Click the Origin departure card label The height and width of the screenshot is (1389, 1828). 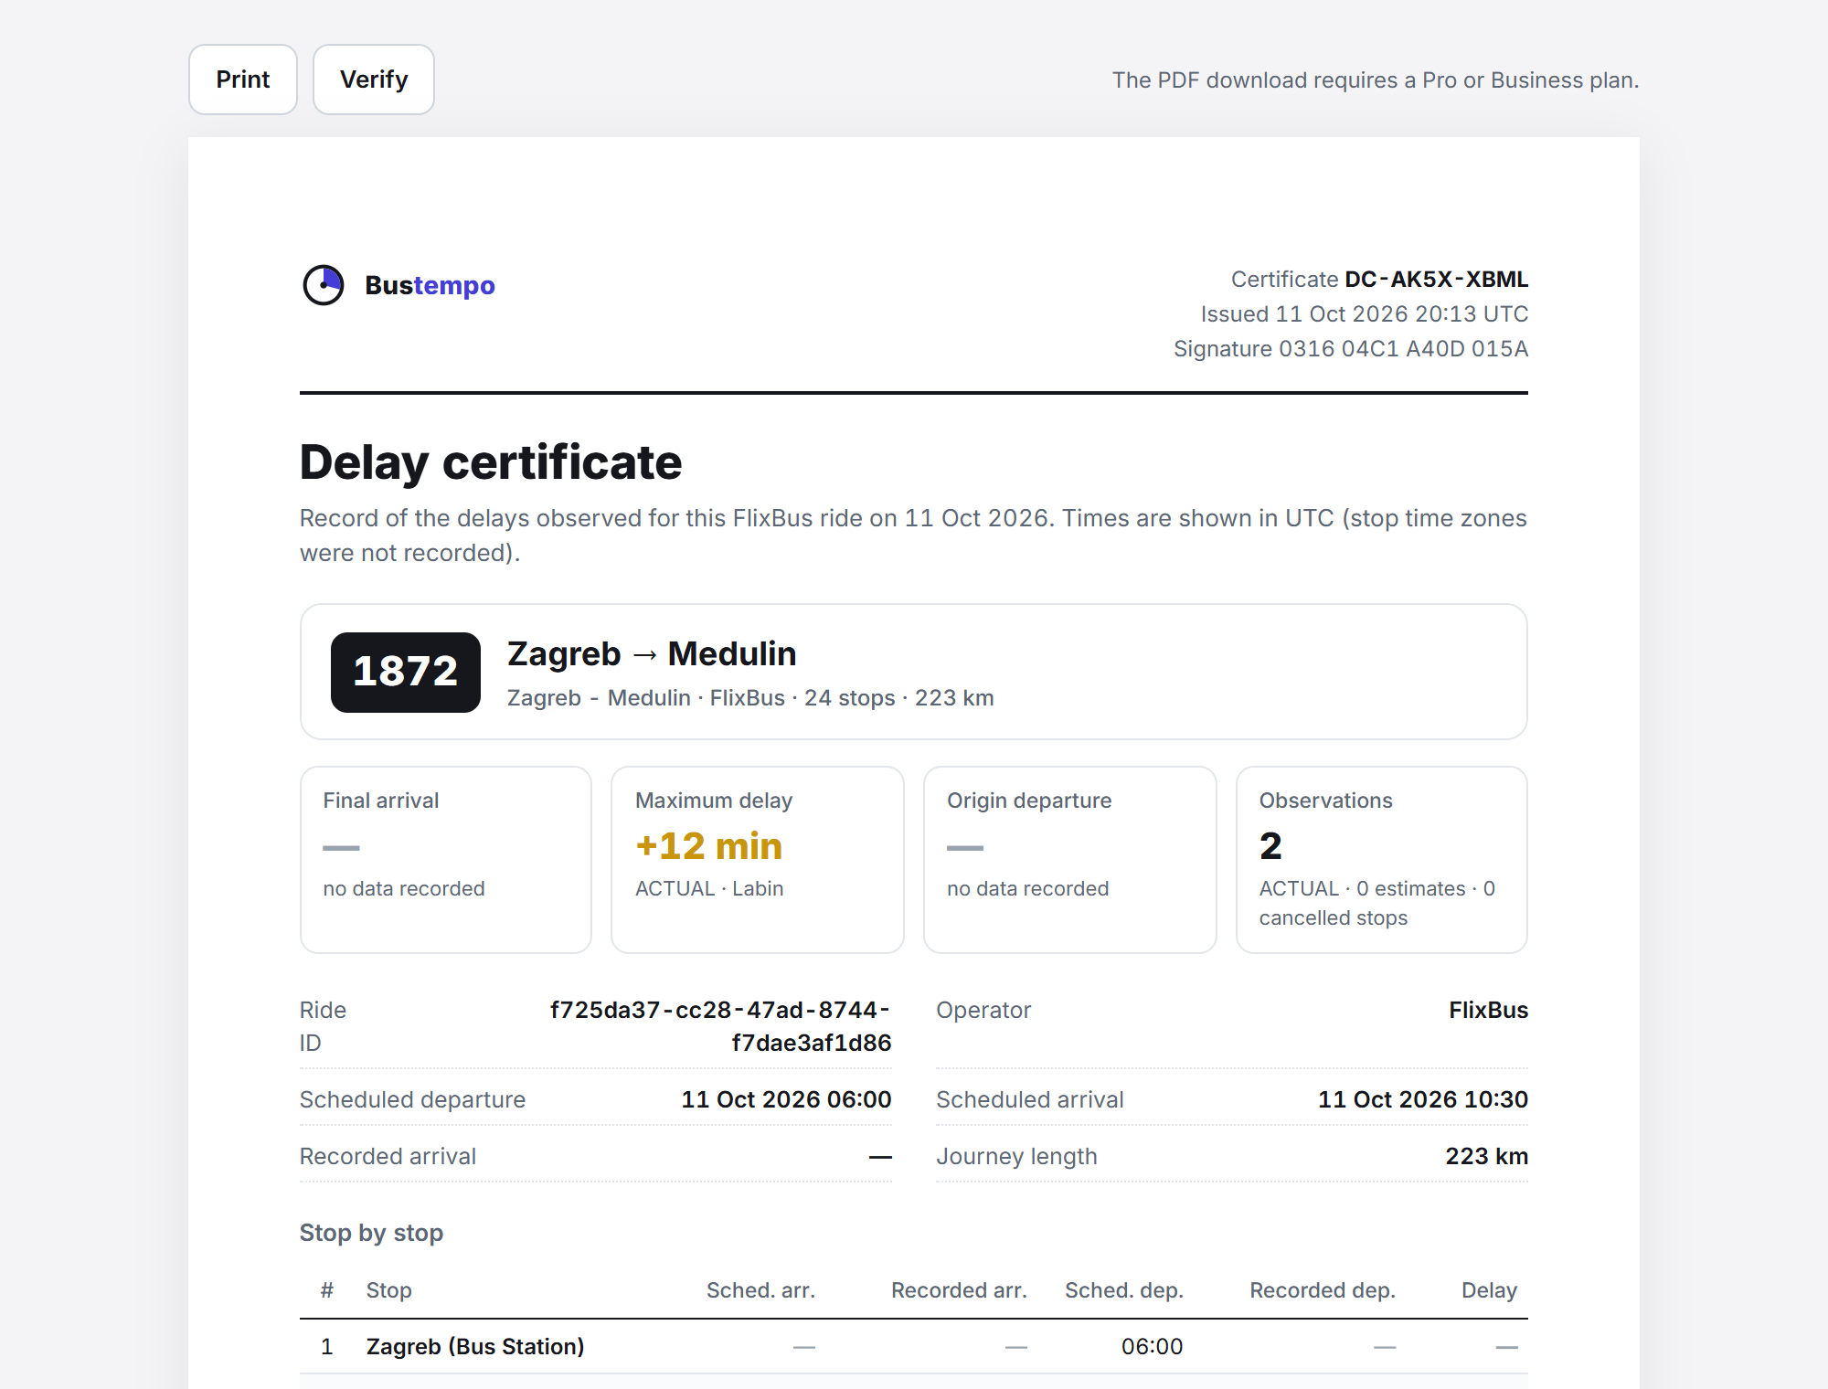pyautogui.click(x=1029, y=801)
